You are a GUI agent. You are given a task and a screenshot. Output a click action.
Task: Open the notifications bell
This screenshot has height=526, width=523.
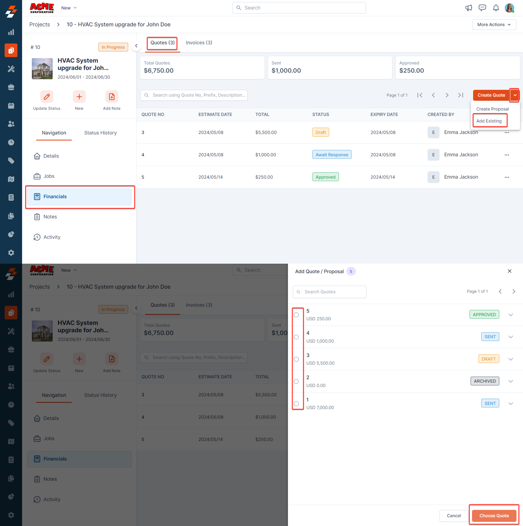tap(496, 8)
